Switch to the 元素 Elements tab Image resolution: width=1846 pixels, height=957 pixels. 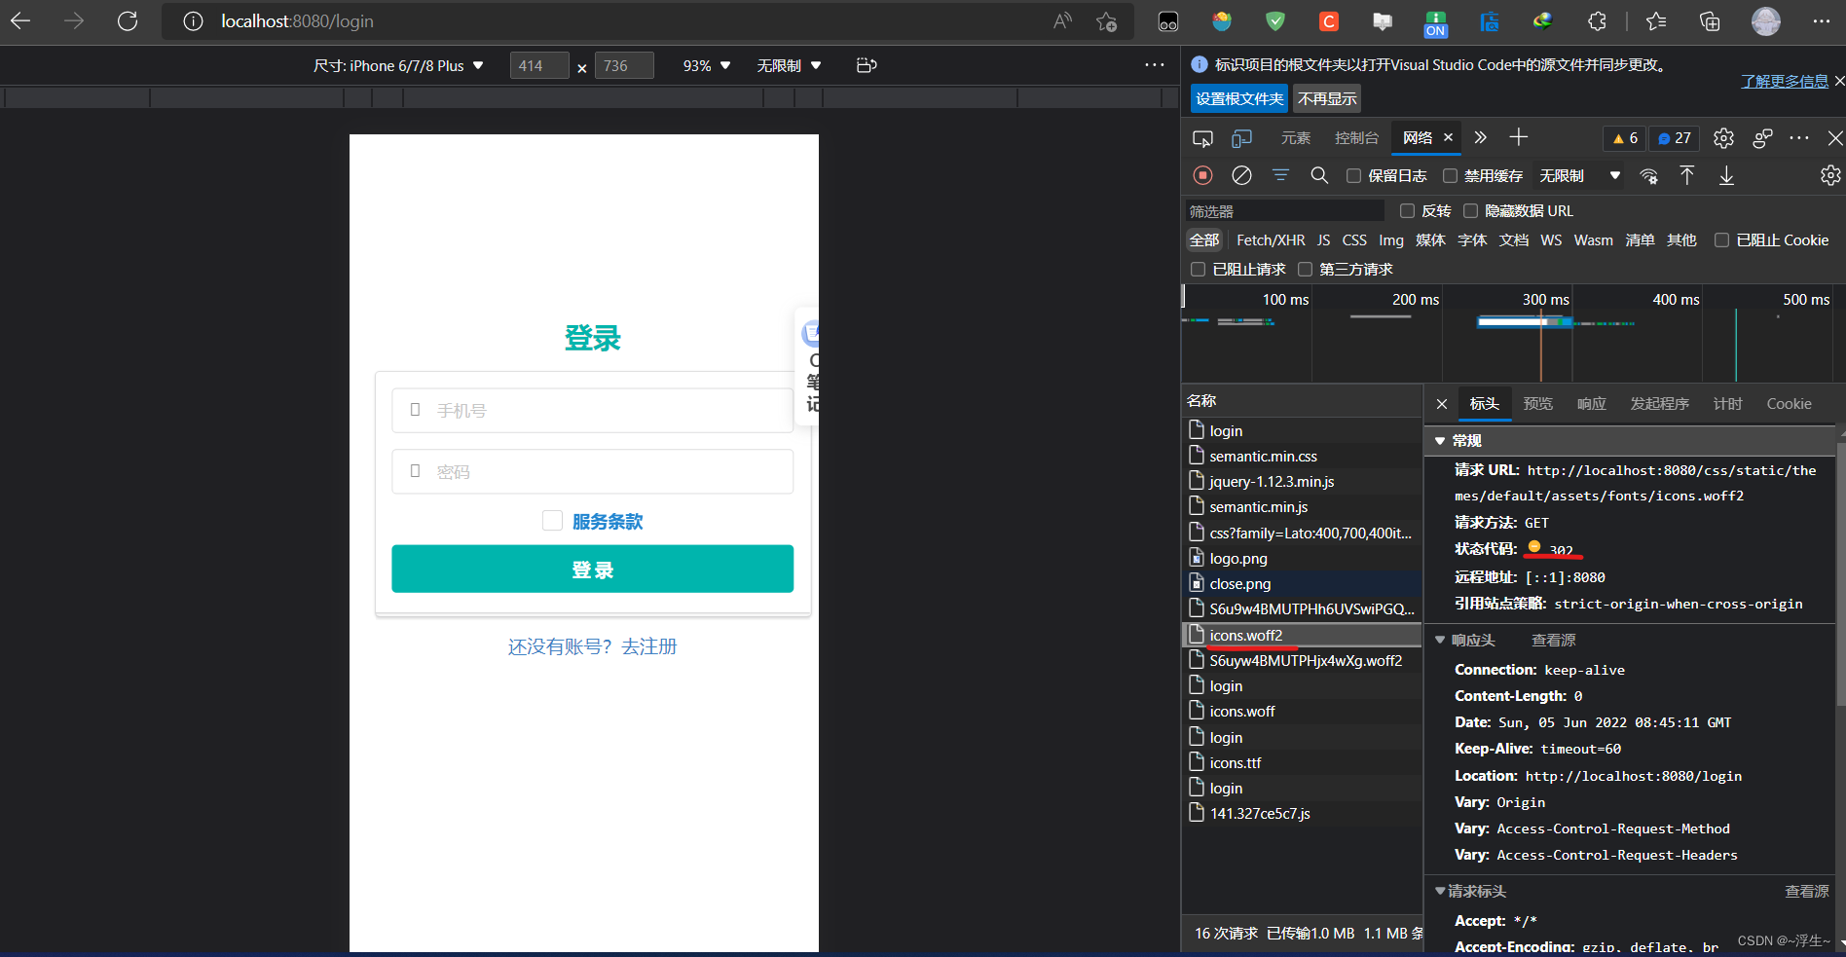1296,138
